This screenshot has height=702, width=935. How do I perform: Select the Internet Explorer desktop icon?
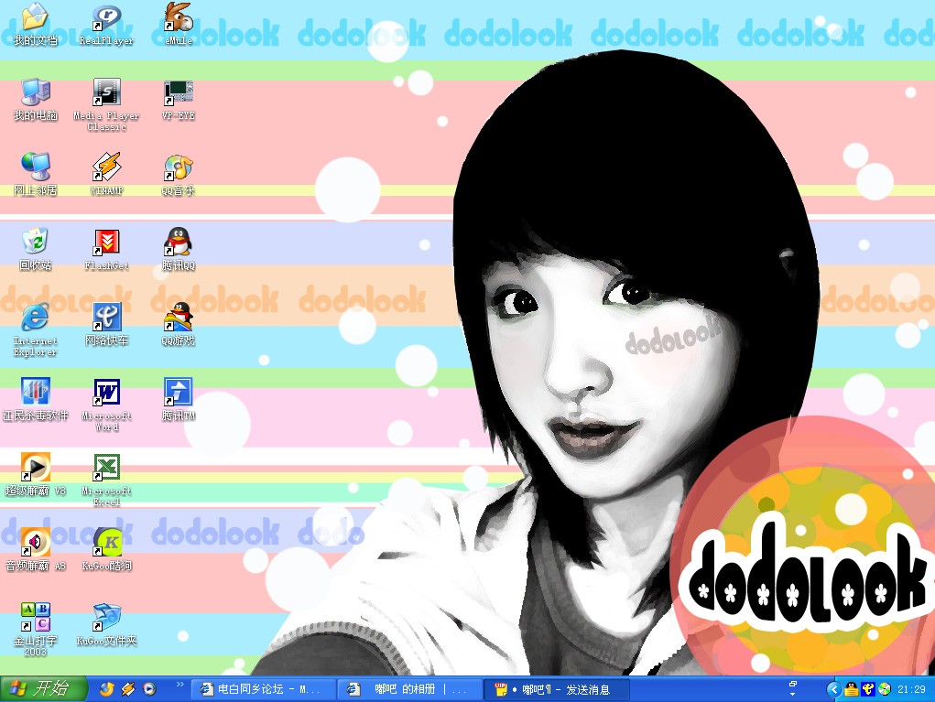tap(35, 318)
